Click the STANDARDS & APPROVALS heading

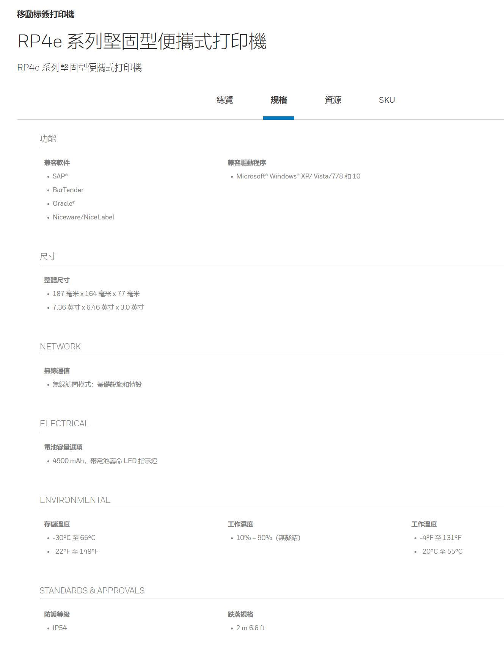[92, 591]
